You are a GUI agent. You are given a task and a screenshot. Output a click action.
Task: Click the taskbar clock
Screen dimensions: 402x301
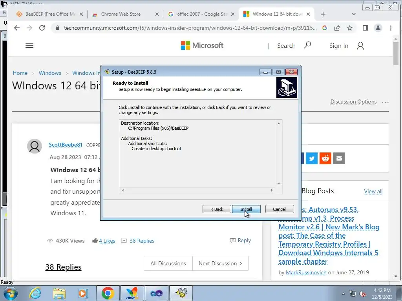click(x=382, y=294)
